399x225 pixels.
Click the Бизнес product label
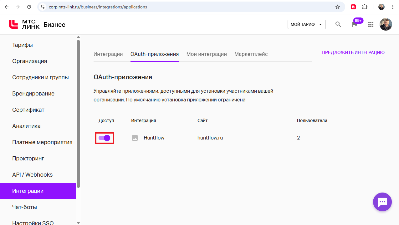coord(54,25)
